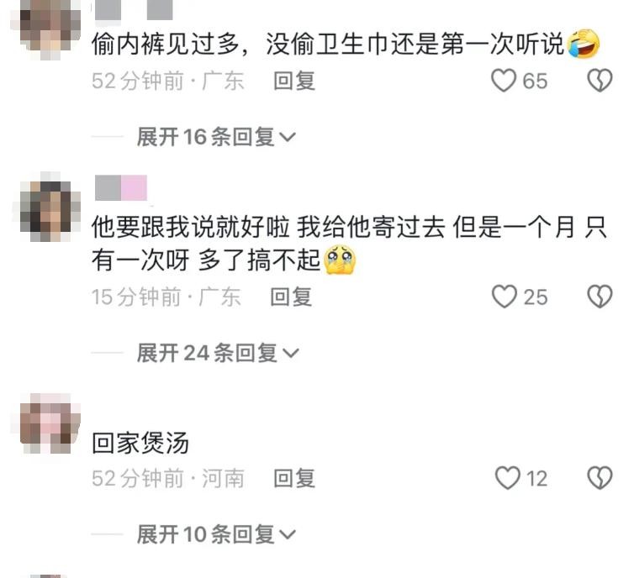
Task: Like the 回家煲汤 comment
Action: point(508,478)
